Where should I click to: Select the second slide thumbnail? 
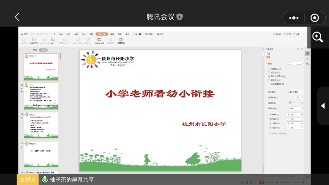[41, 96]
